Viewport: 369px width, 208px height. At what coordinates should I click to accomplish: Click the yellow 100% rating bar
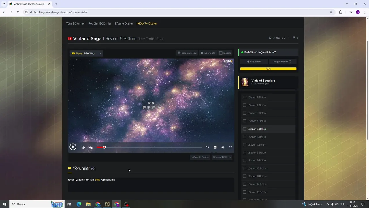click(x=268, y=69)
